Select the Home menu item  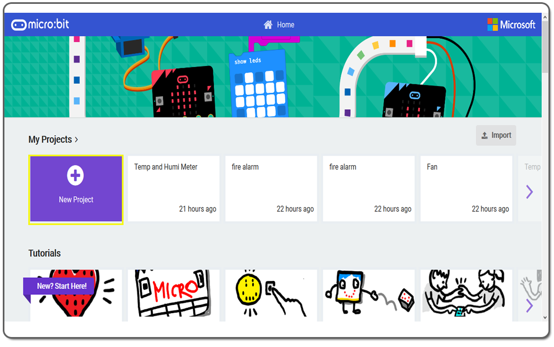pyautogui.click(x=279, y=25)
